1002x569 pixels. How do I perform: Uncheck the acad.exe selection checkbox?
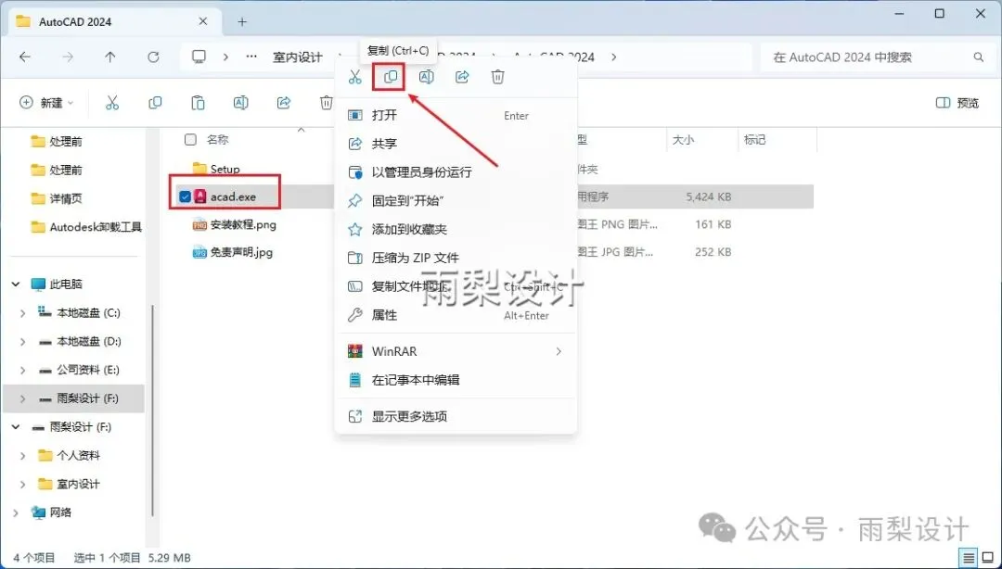[x=185, y=196]
